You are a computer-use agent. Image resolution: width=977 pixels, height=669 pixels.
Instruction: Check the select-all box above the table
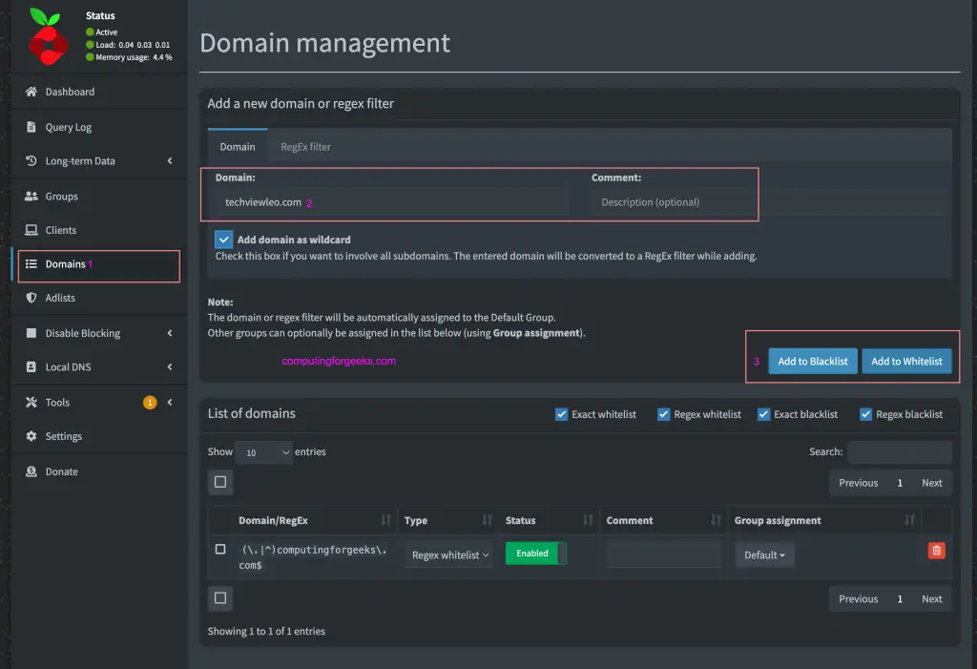click(x=220, y=482)
